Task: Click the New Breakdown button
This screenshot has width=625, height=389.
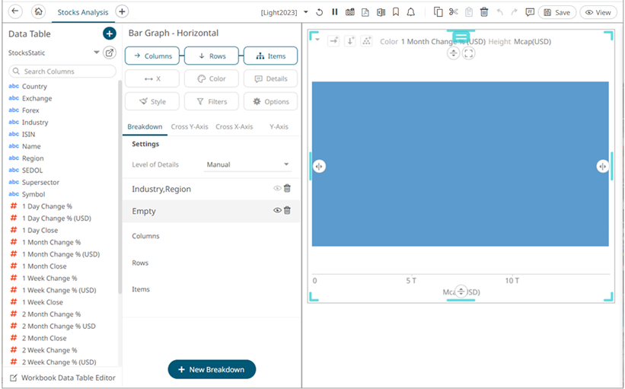Action: 212,369
